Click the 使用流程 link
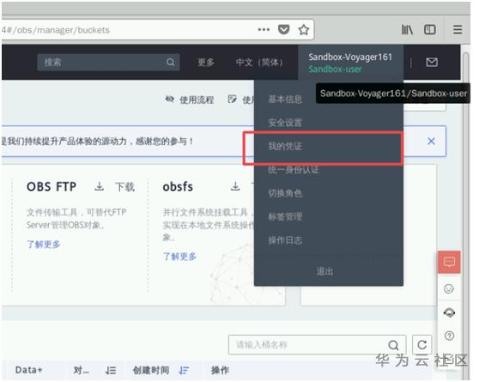 click(x=197, y=100)
